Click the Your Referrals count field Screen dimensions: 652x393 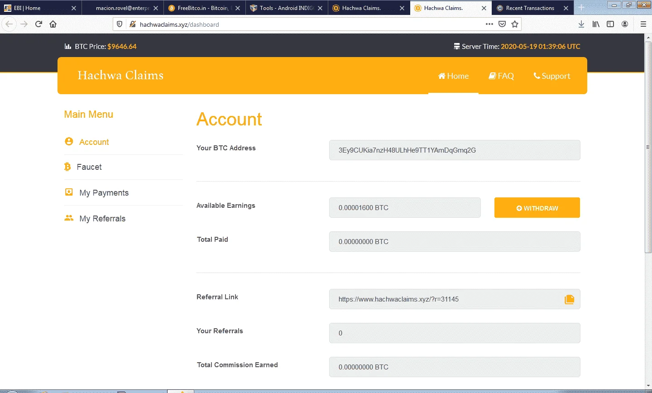coord(455,333)
